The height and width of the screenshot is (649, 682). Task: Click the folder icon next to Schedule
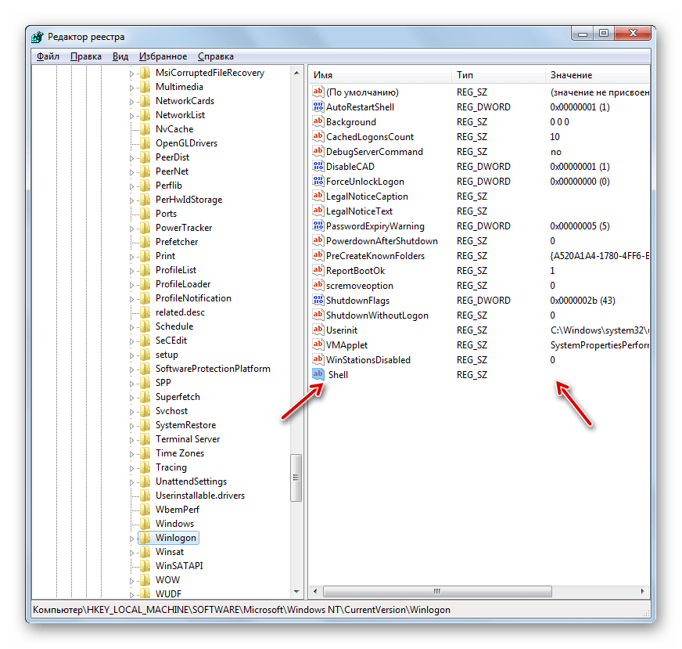145,326
